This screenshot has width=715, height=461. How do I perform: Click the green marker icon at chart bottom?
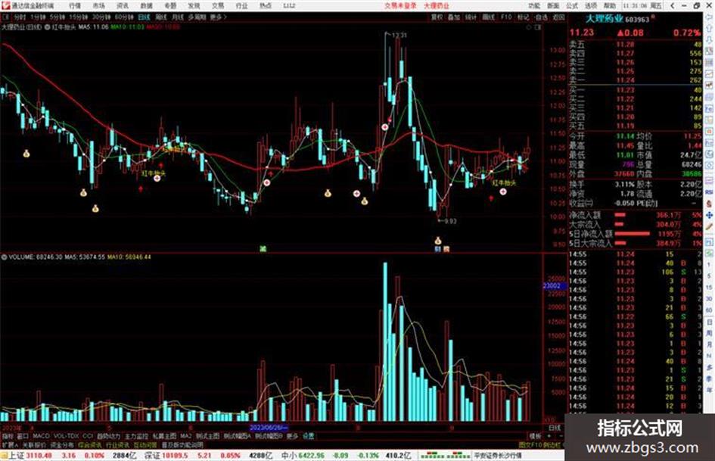click(x=263, y=249)
